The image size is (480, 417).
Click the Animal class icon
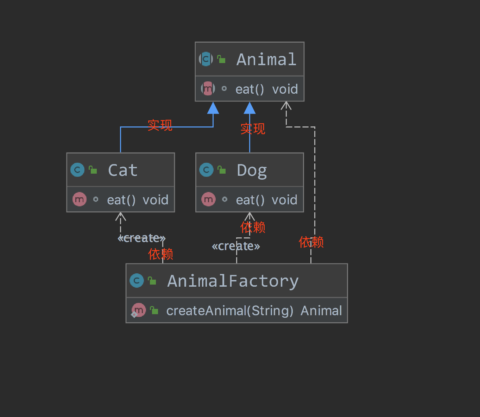206,59
